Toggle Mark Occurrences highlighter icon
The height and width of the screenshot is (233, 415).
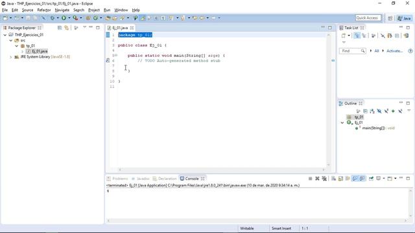[143, 18]
